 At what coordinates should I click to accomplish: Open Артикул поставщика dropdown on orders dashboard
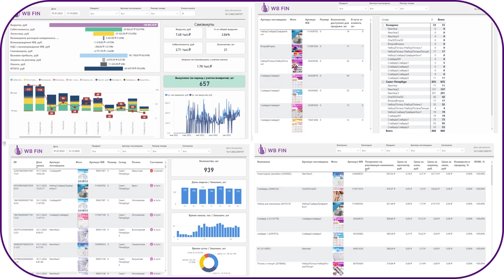(x=136, y=151)
